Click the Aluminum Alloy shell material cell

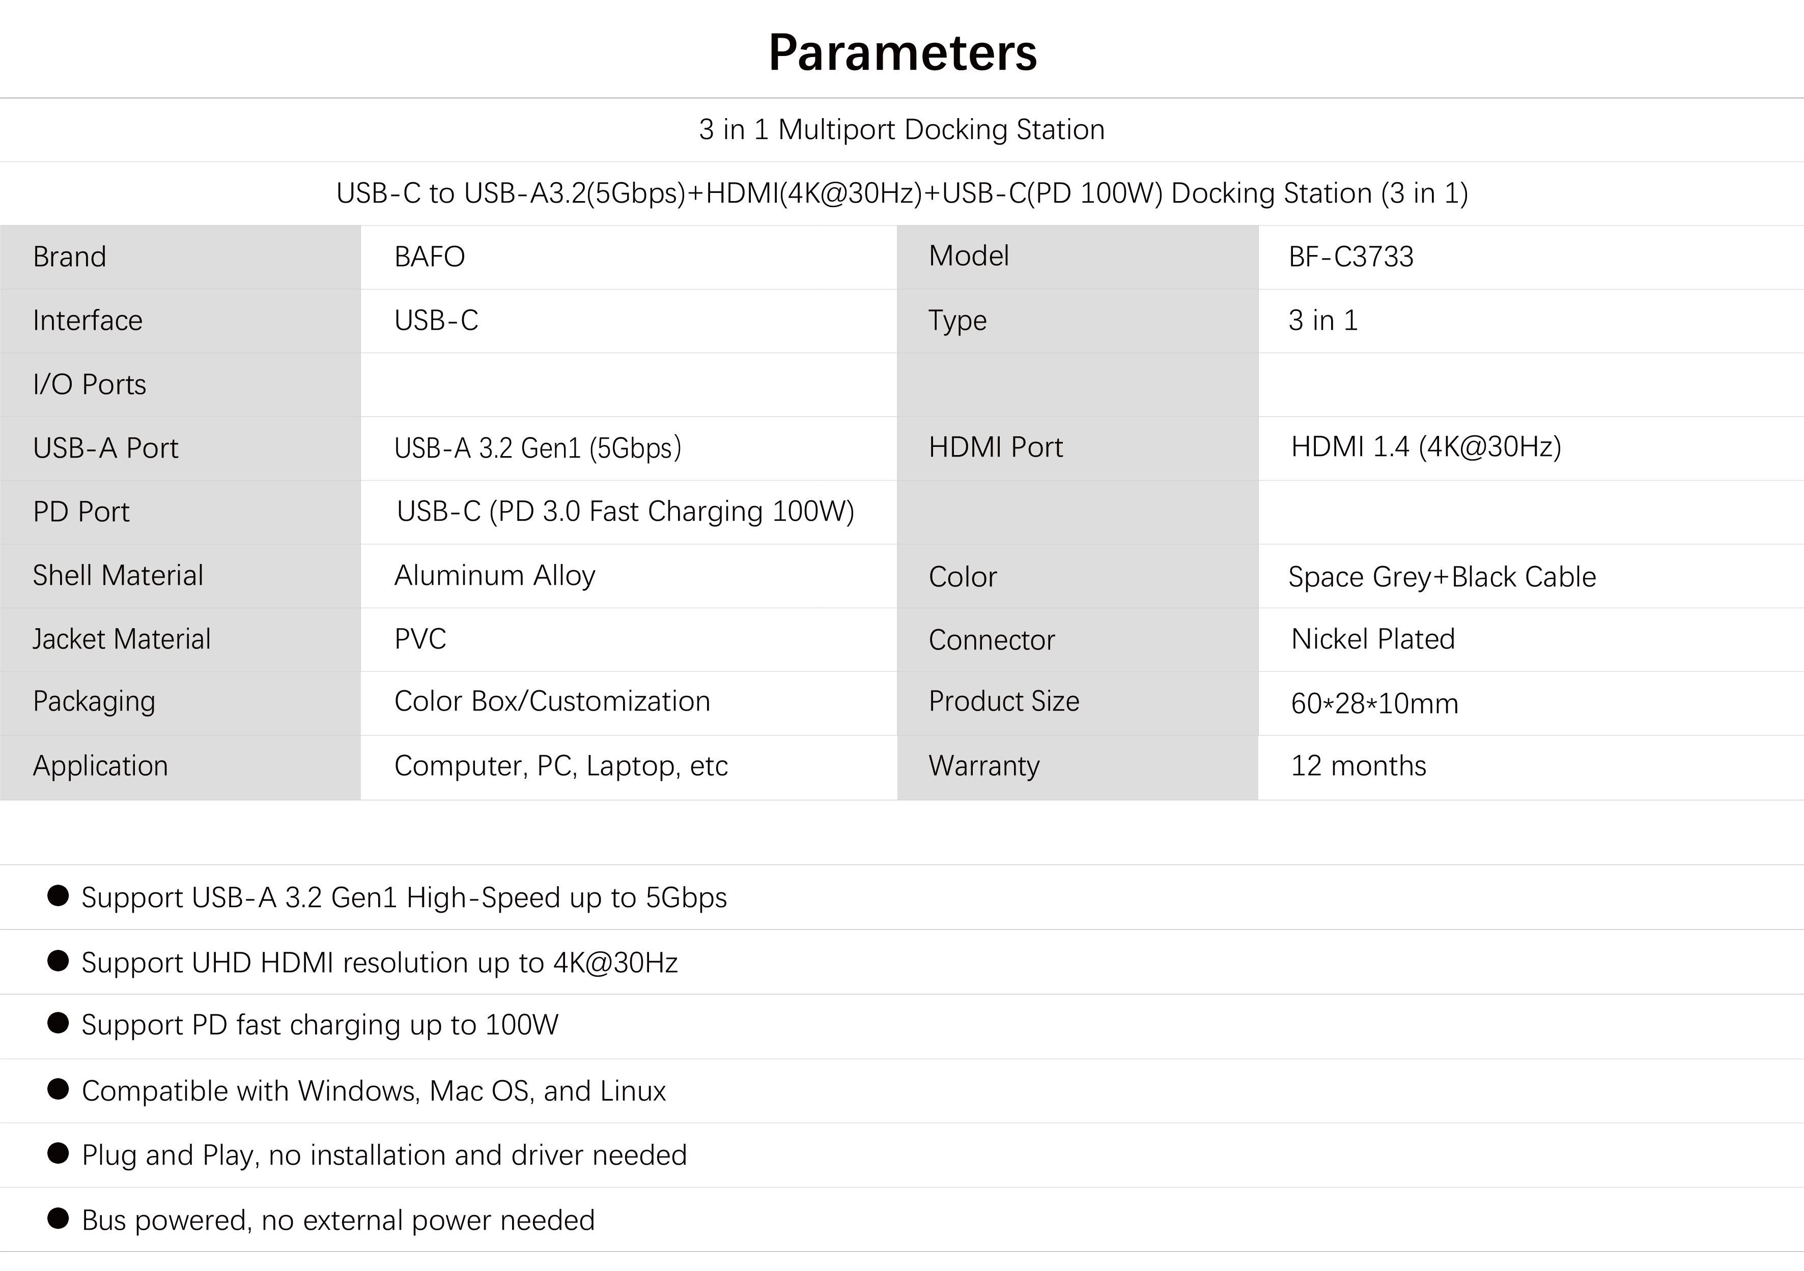click(495, 576)
